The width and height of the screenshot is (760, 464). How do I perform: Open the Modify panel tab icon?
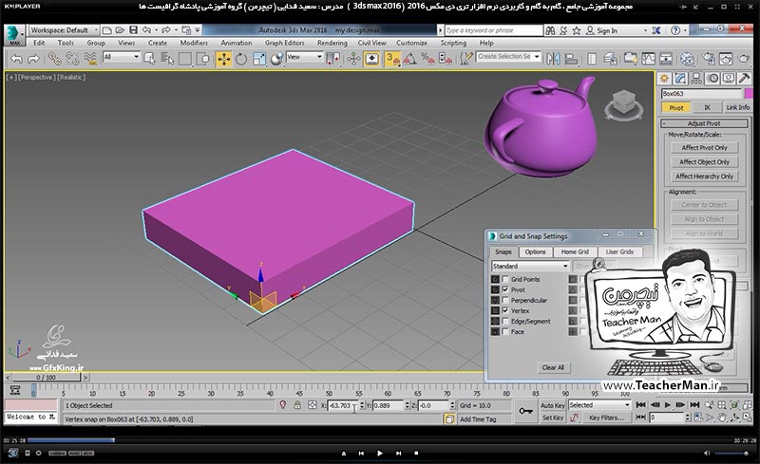(680, 78)
